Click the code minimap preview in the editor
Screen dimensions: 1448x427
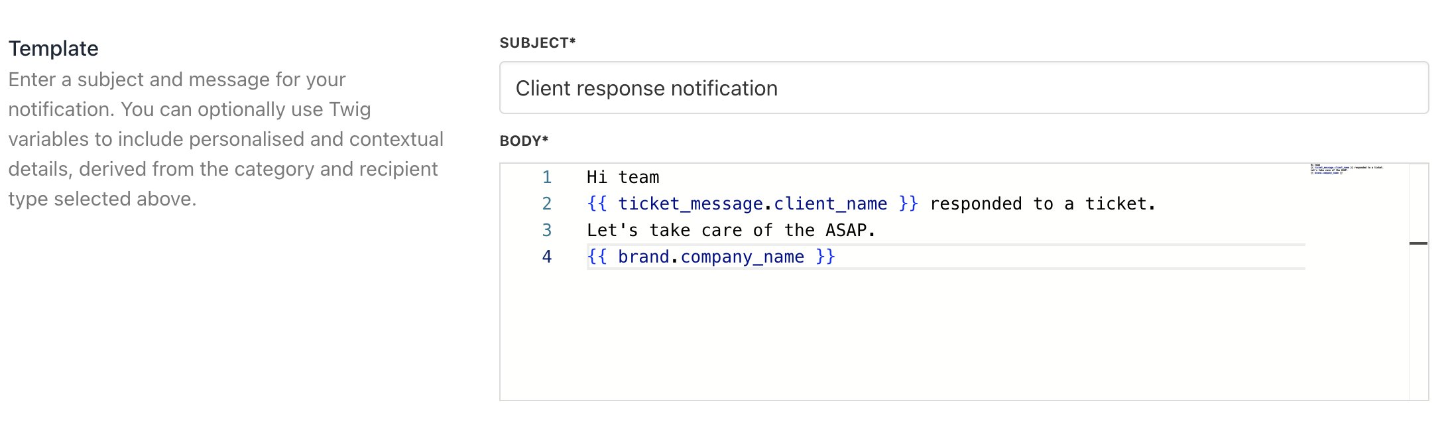point(1347,169)
